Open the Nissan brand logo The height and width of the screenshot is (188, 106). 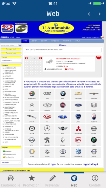pyautogui.click(x=94, y=128)
